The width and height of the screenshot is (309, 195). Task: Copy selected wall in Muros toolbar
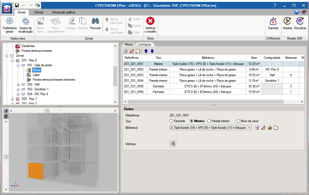[138, 51]
